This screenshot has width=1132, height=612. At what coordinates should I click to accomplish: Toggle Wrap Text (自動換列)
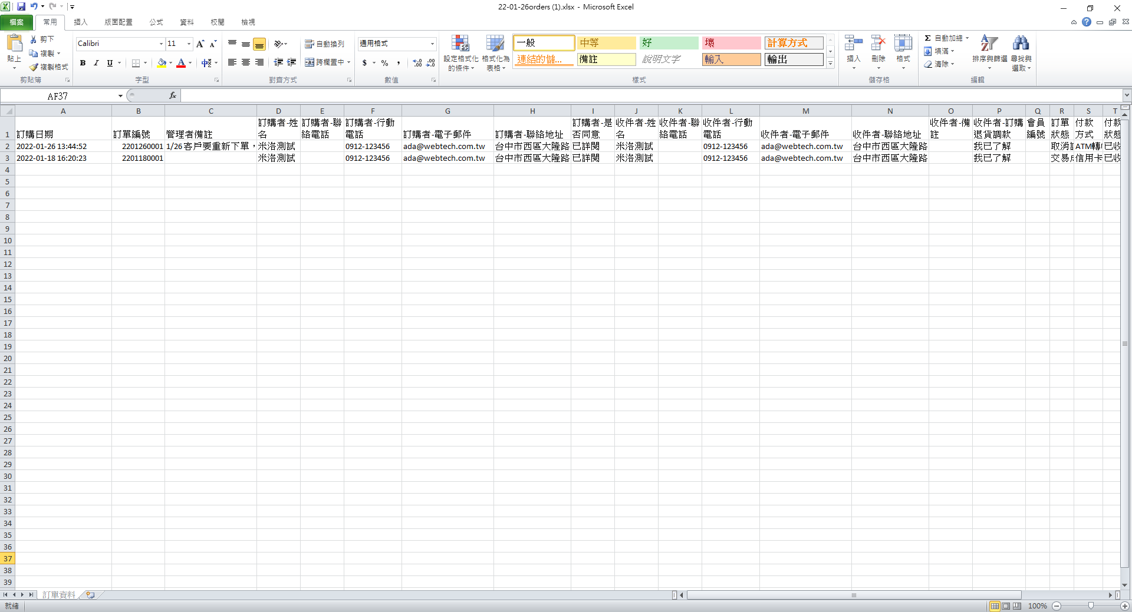(x=324, y=44)
